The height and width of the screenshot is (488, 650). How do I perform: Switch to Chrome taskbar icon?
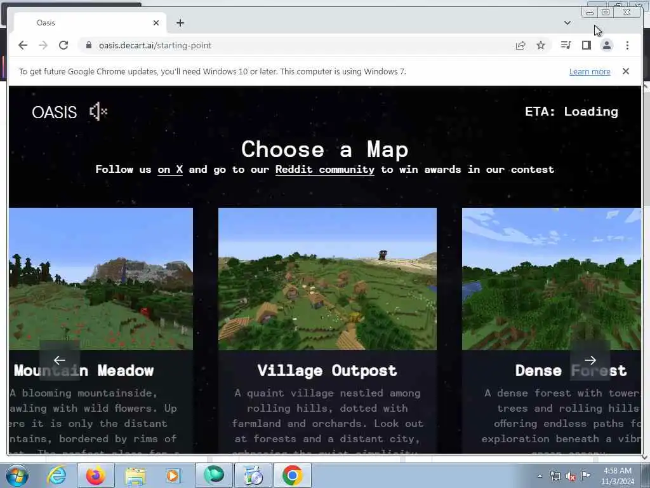coord(292,475)
